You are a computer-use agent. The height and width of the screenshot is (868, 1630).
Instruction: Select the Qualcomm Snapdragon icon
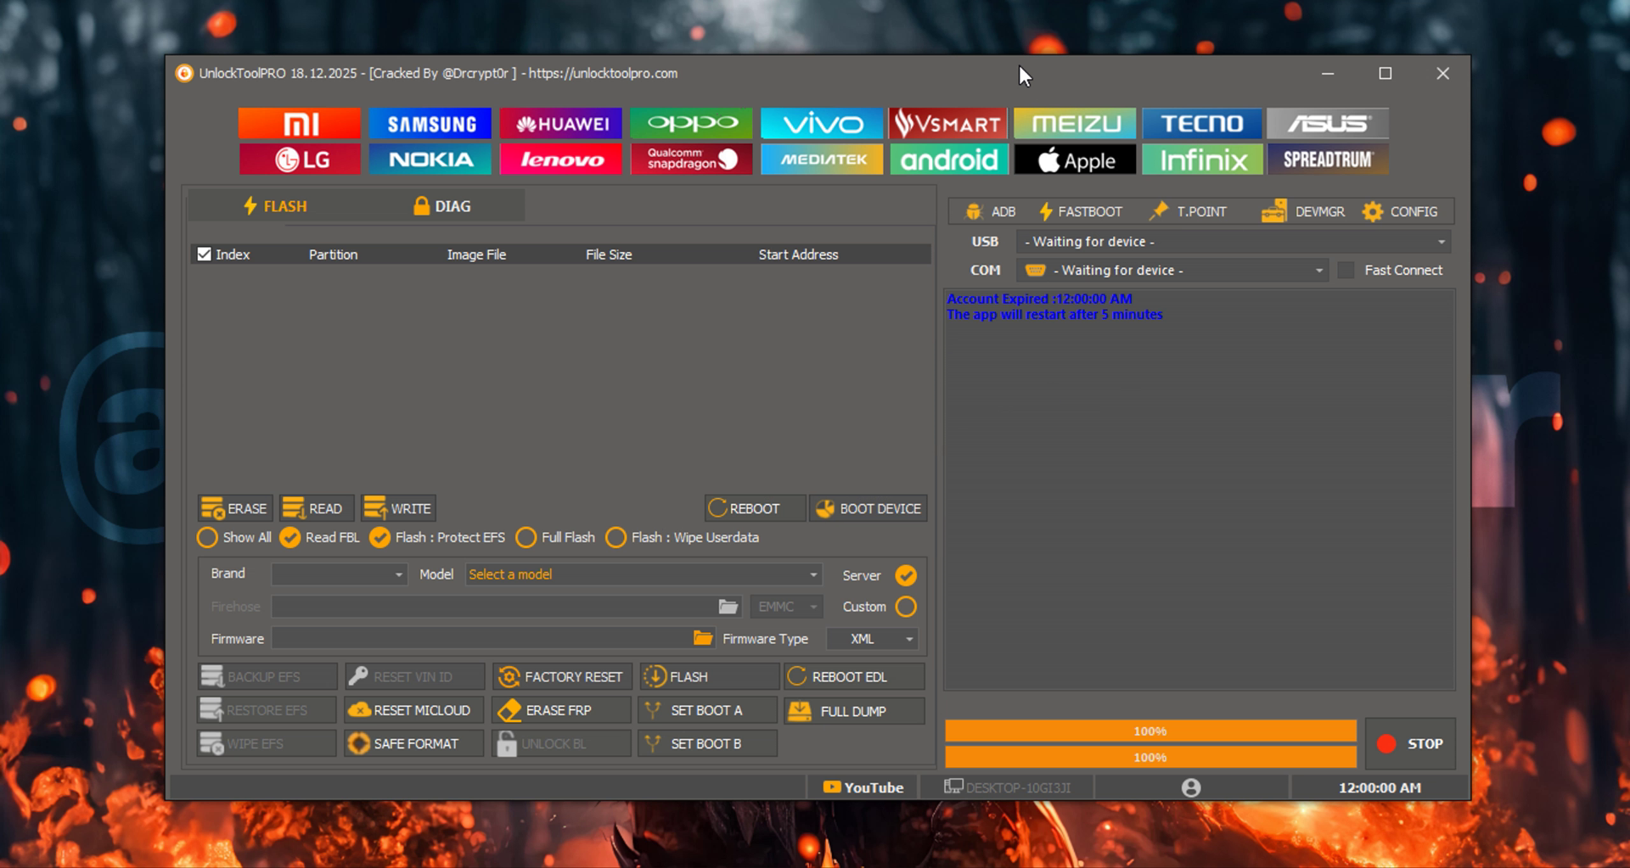691,159
